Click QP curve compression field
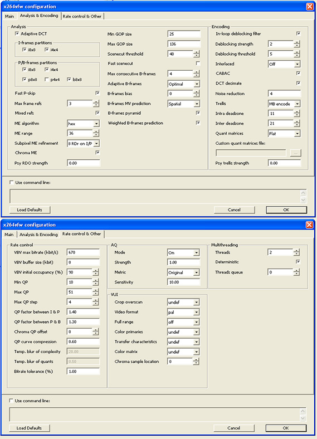 click(x=83, y=342)
